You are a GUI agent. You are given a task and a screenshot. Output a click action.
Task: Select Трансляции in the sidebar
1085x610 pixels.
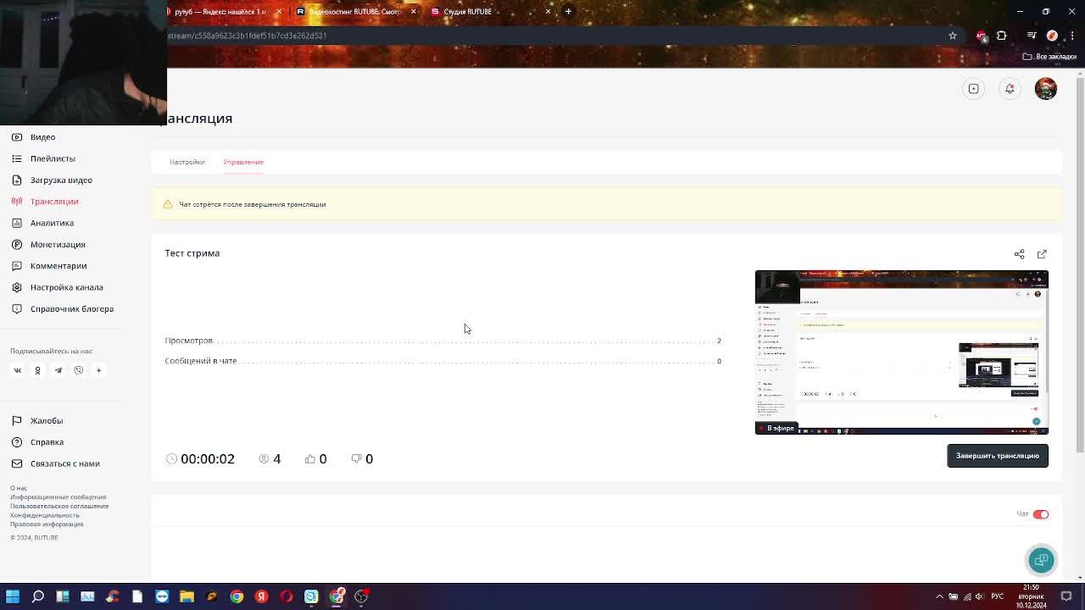click(45, 202)
